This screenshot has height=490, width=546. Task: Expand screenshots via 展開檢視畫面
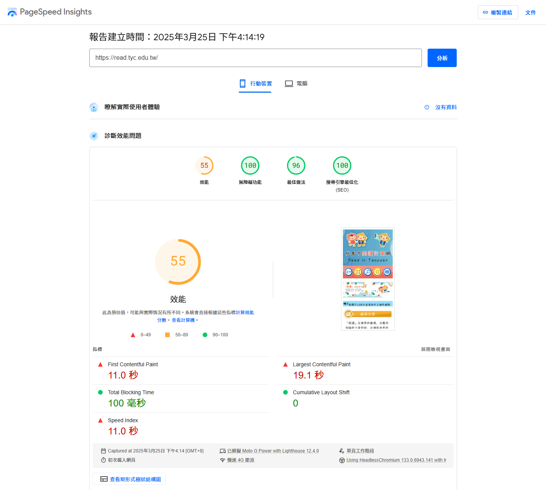tap(435, 349)
